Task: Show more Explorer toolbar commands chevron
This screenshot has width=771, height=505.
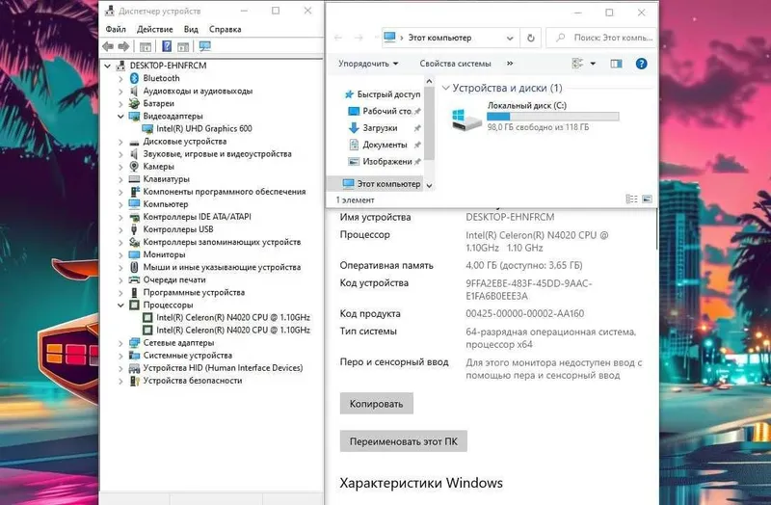Action: click(510, 64)
